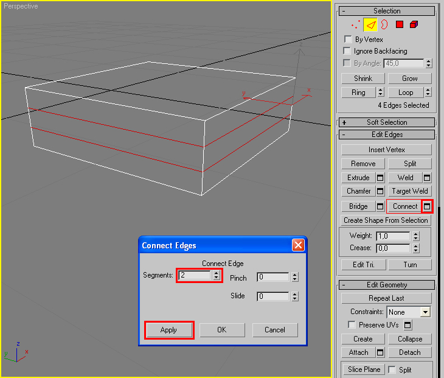Click OK in Connect Edges dialog
This screenshot has width=444, height=378.
pyautogui.click(x=222, y=330)
